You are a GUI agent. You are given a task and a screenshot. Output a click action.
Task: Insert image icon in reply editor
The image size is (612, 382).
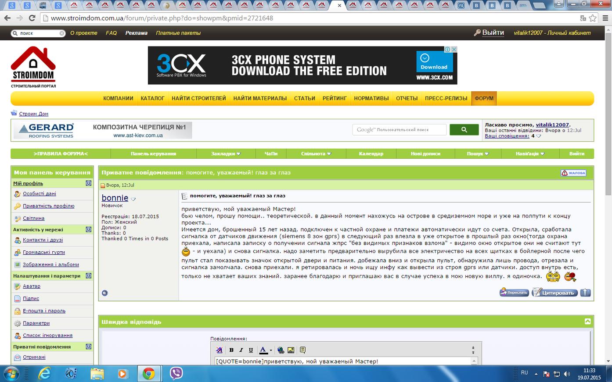pyautogui.click(x=291, y=350)
